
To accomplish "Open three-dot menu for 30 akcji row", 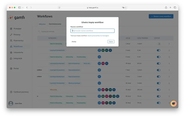I will click(x=169, y=83).
